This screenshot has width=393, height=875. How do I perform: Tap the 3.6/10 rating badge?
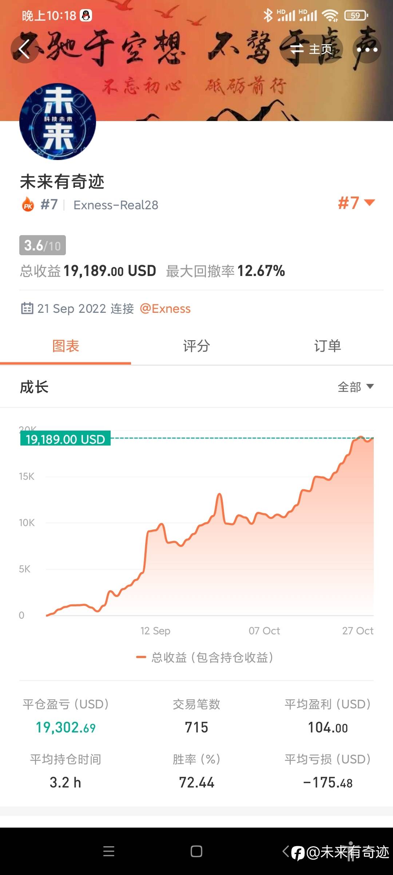[43, 245]
